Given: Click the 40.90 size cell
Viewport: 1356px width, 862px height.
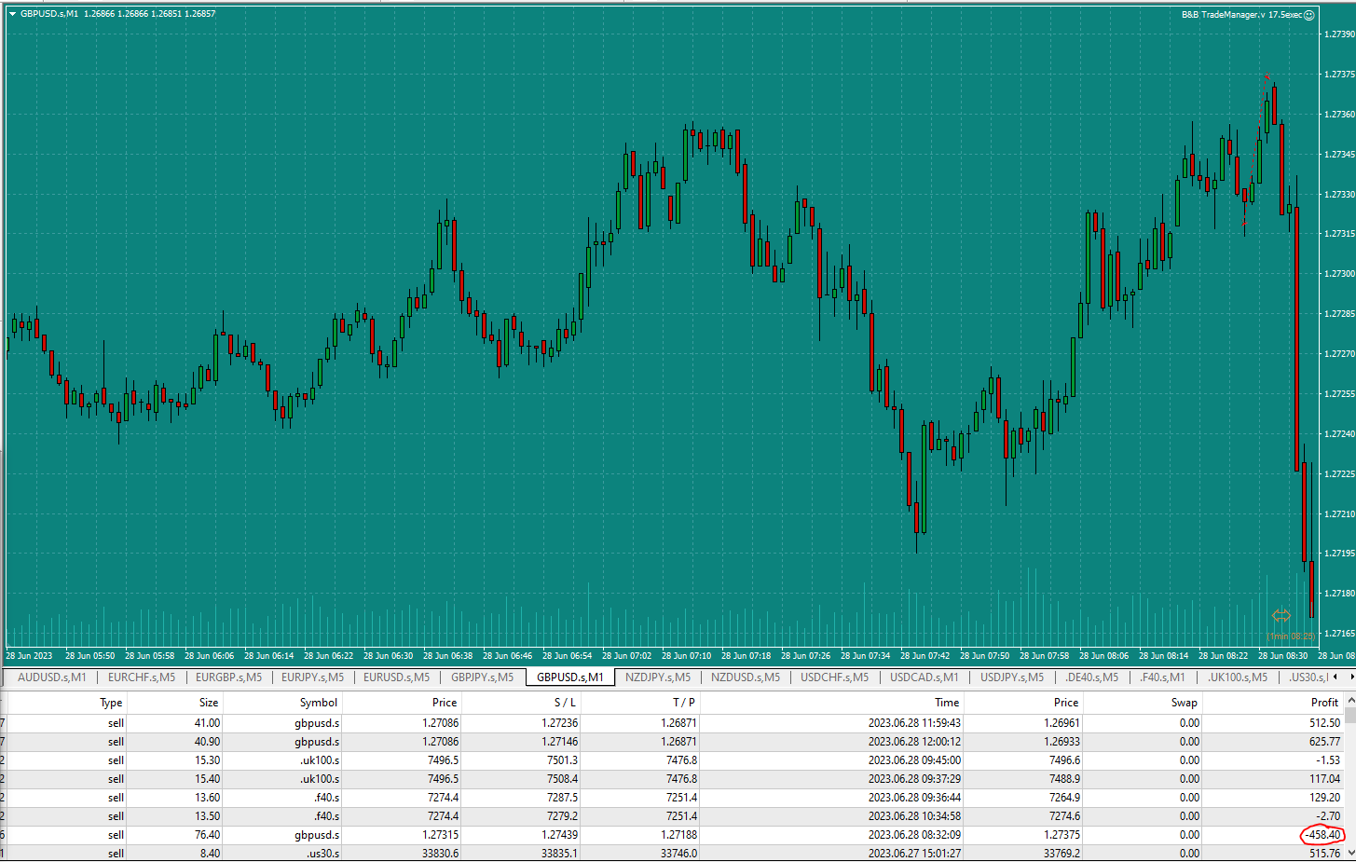Looking at the screenshot, I should (207, 742).
